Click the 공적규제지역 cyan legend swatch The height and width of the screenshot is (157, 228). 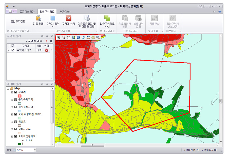click(x=20, y=103)
